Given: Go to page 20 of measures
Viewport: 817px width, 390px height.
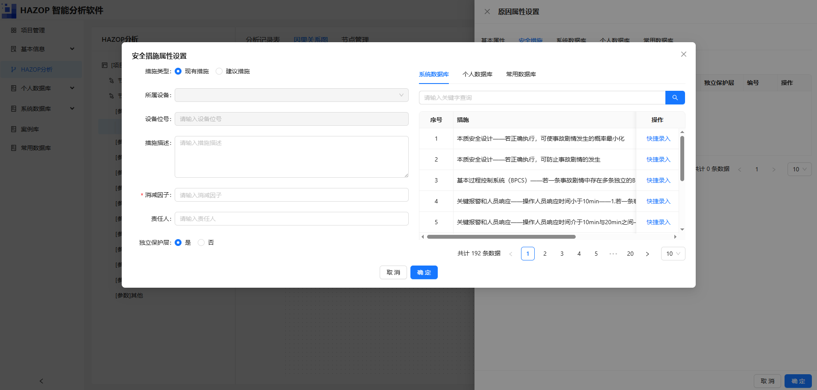Looking at the screenshot, I should coord(630,254).
